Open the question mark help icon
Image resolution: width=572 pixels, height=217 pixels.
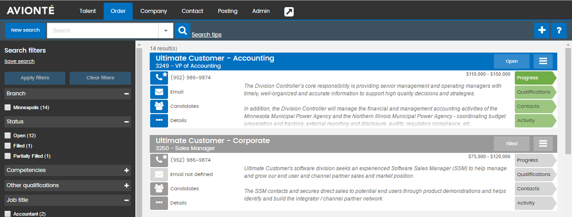(559, 30)
